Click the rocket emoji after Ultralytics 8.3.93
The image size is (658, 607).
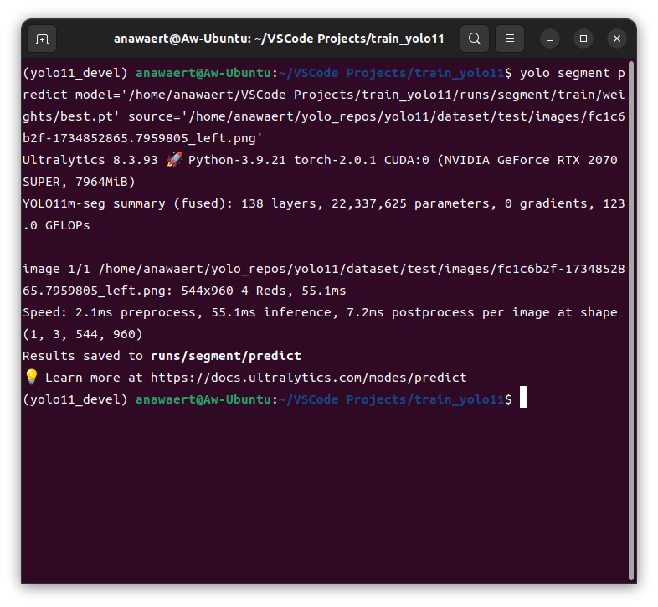[173, 160]
